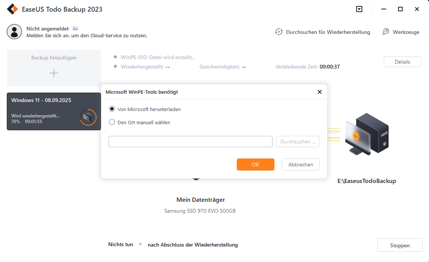Click the computer destination illustration
The height and width of the screenshot is (262, 429).
coord(367,134)
